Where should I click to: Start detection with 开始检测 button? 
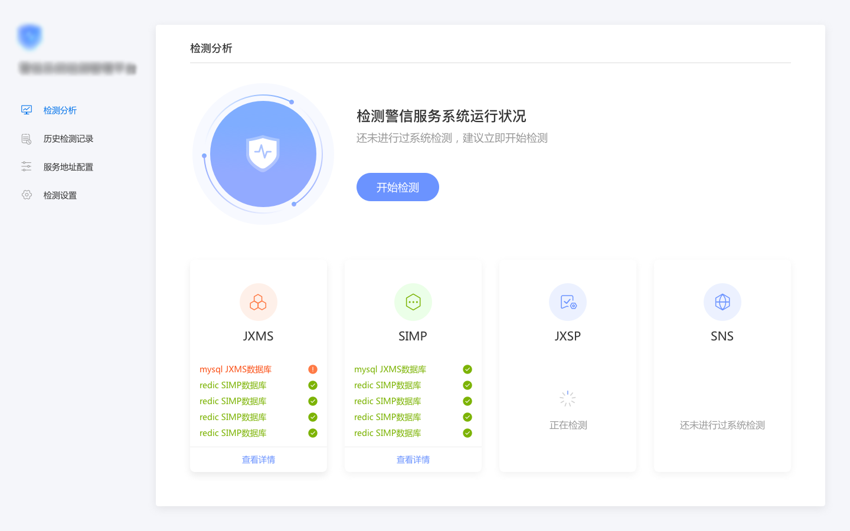[x=398, y=187]
